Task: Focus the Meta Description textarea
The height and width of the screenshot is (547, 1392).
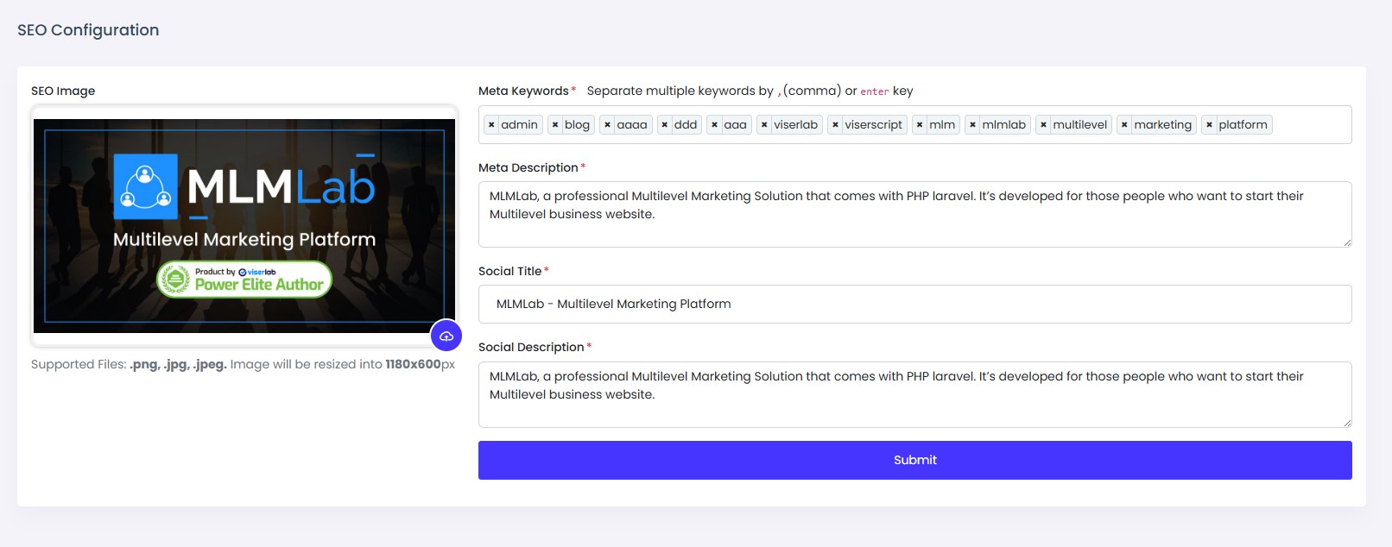Action: (x=915, y=214)
